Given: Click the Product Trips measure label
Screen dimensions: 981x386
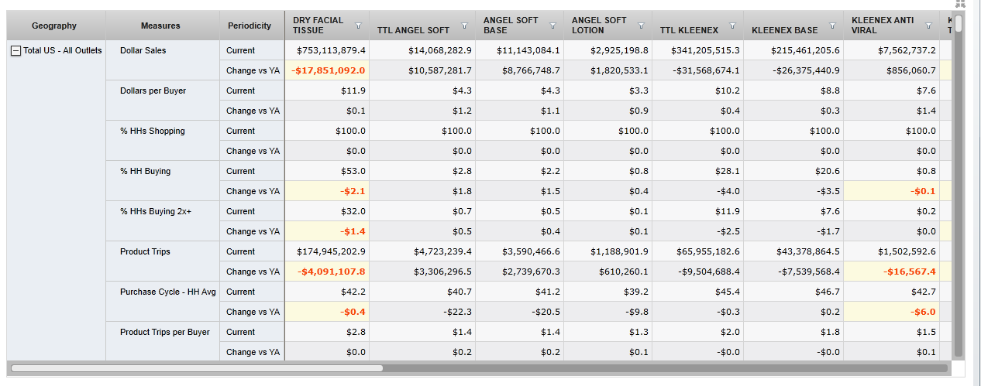Looking at the screenshot, I should (145, 251).
